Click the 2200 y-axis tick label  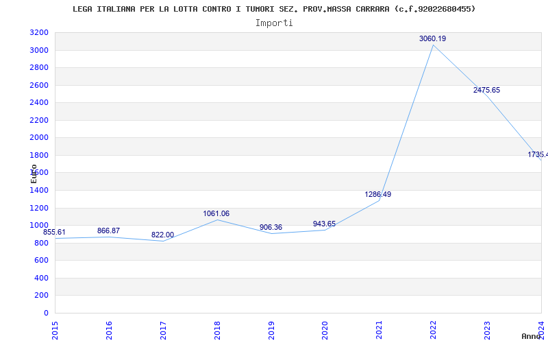pos(39,121)
